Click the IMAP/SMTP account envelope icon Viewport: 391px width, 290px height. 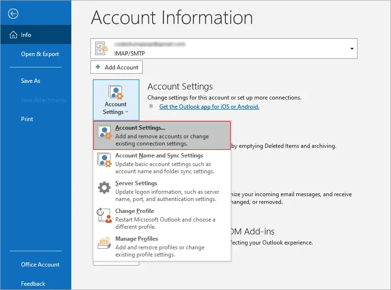point(101,48)
